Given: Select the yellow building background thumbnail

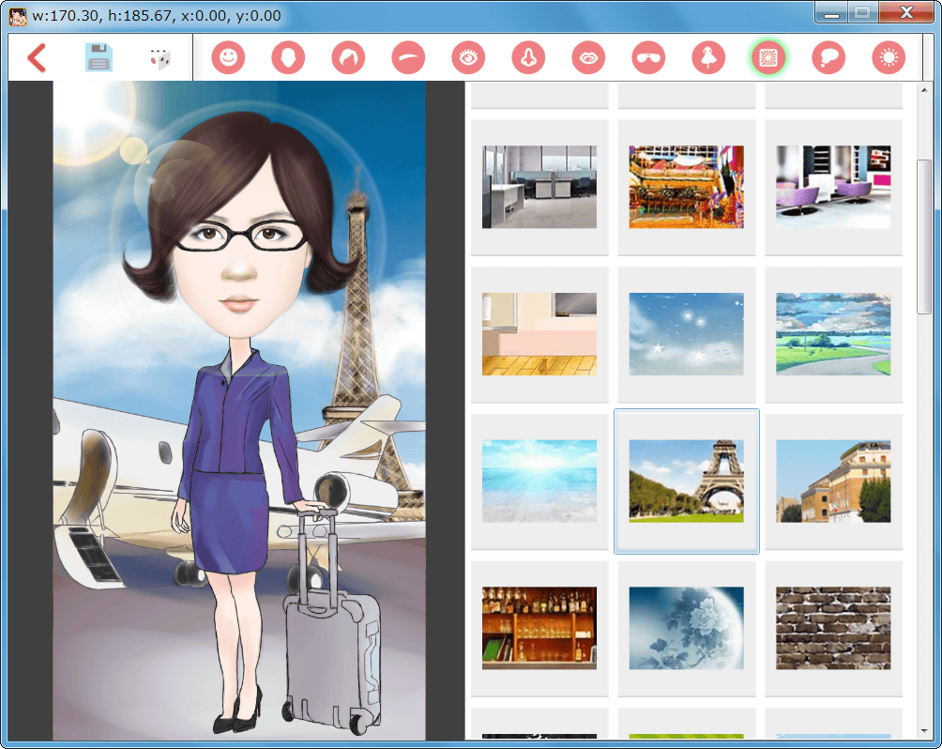Looking at the screenshot, I should (x=833, y=481).
